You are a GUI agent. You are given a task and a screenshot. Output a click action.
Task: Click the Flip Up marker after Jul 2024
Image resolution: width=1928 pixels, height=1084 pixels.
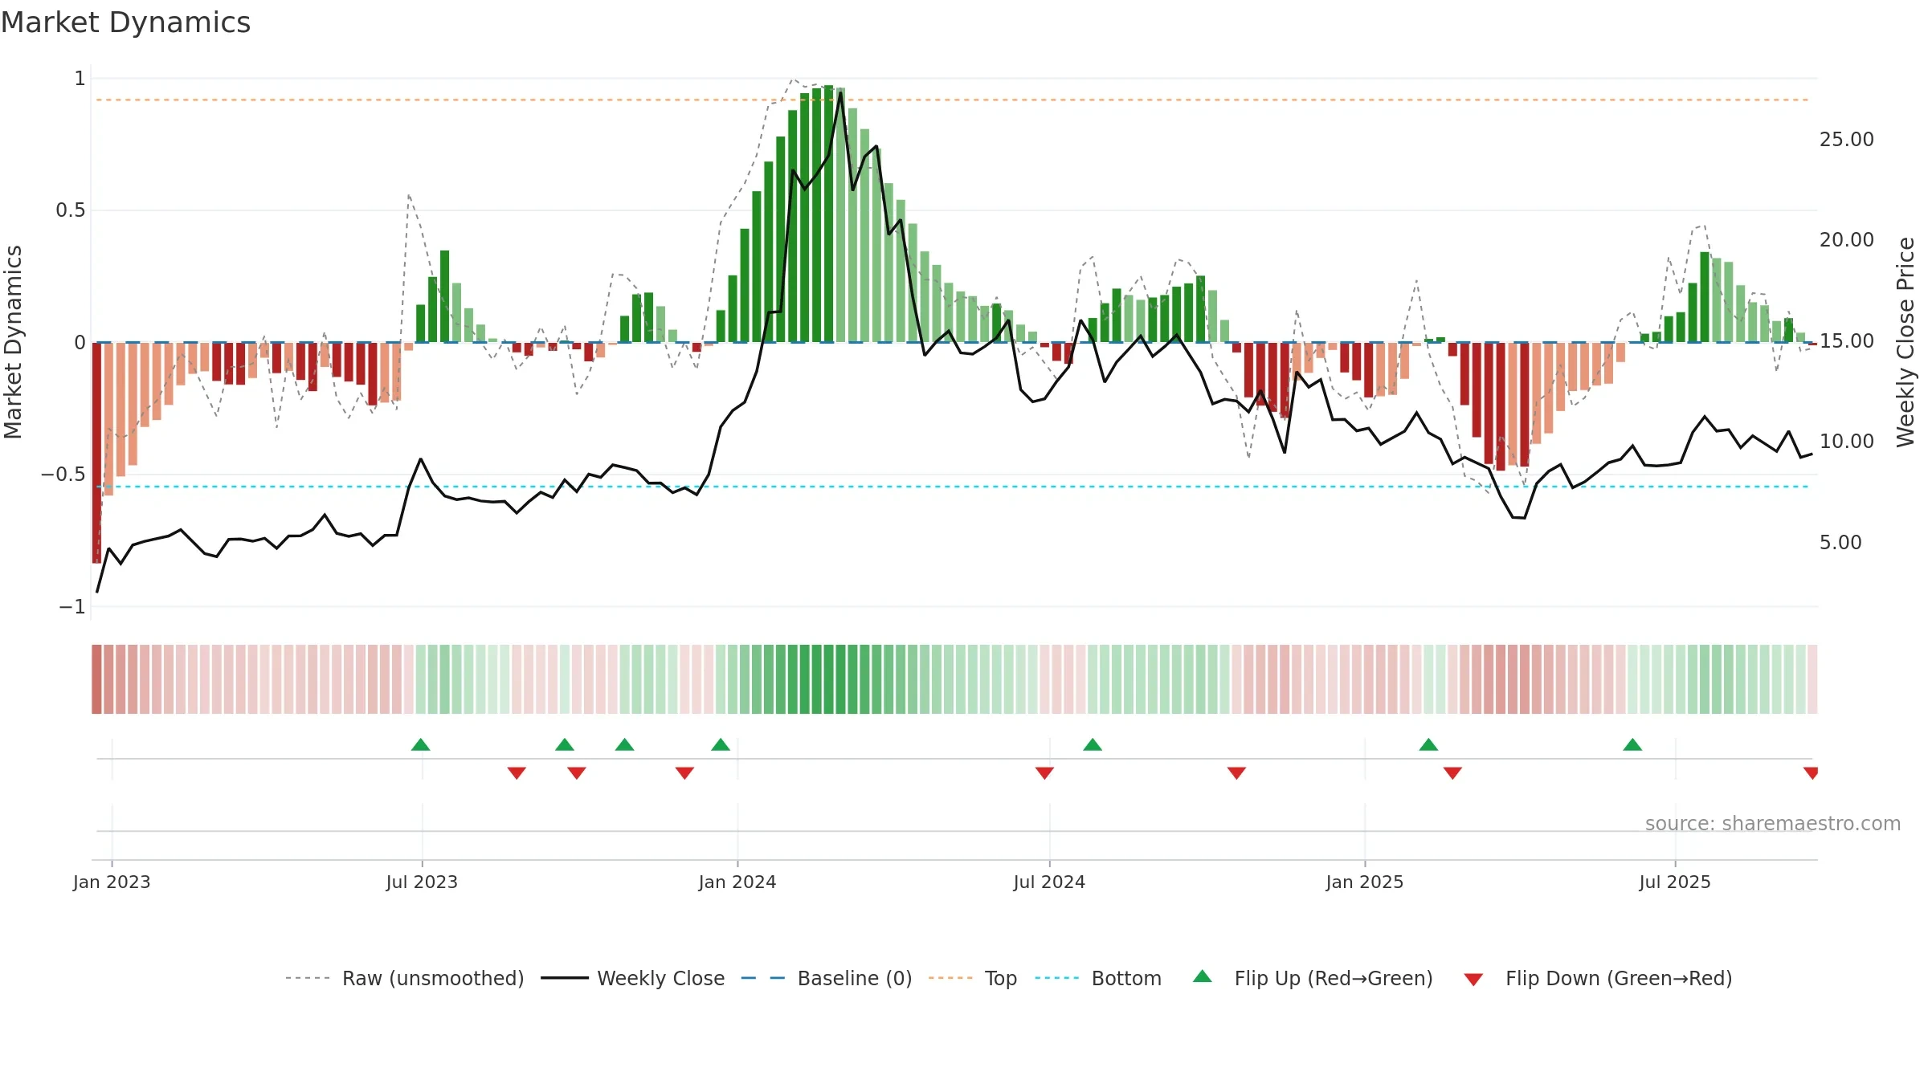pos(1093,744)
